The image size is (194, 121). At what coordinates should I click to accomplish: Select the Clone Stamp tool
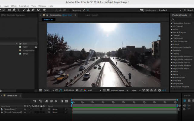(28, 10)
